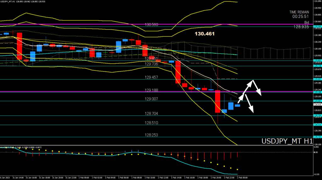Click the 130.380 value on price axis
The height and width of the screenshot is (180, 322).
(x=318, y=35)
